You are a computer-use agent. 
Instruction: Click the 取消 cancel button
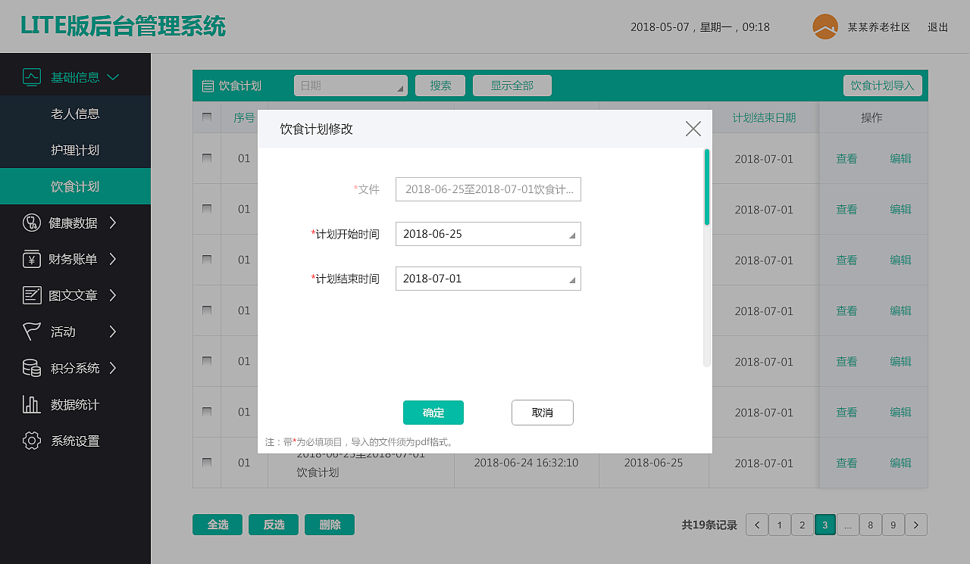[x=543, y=413]
